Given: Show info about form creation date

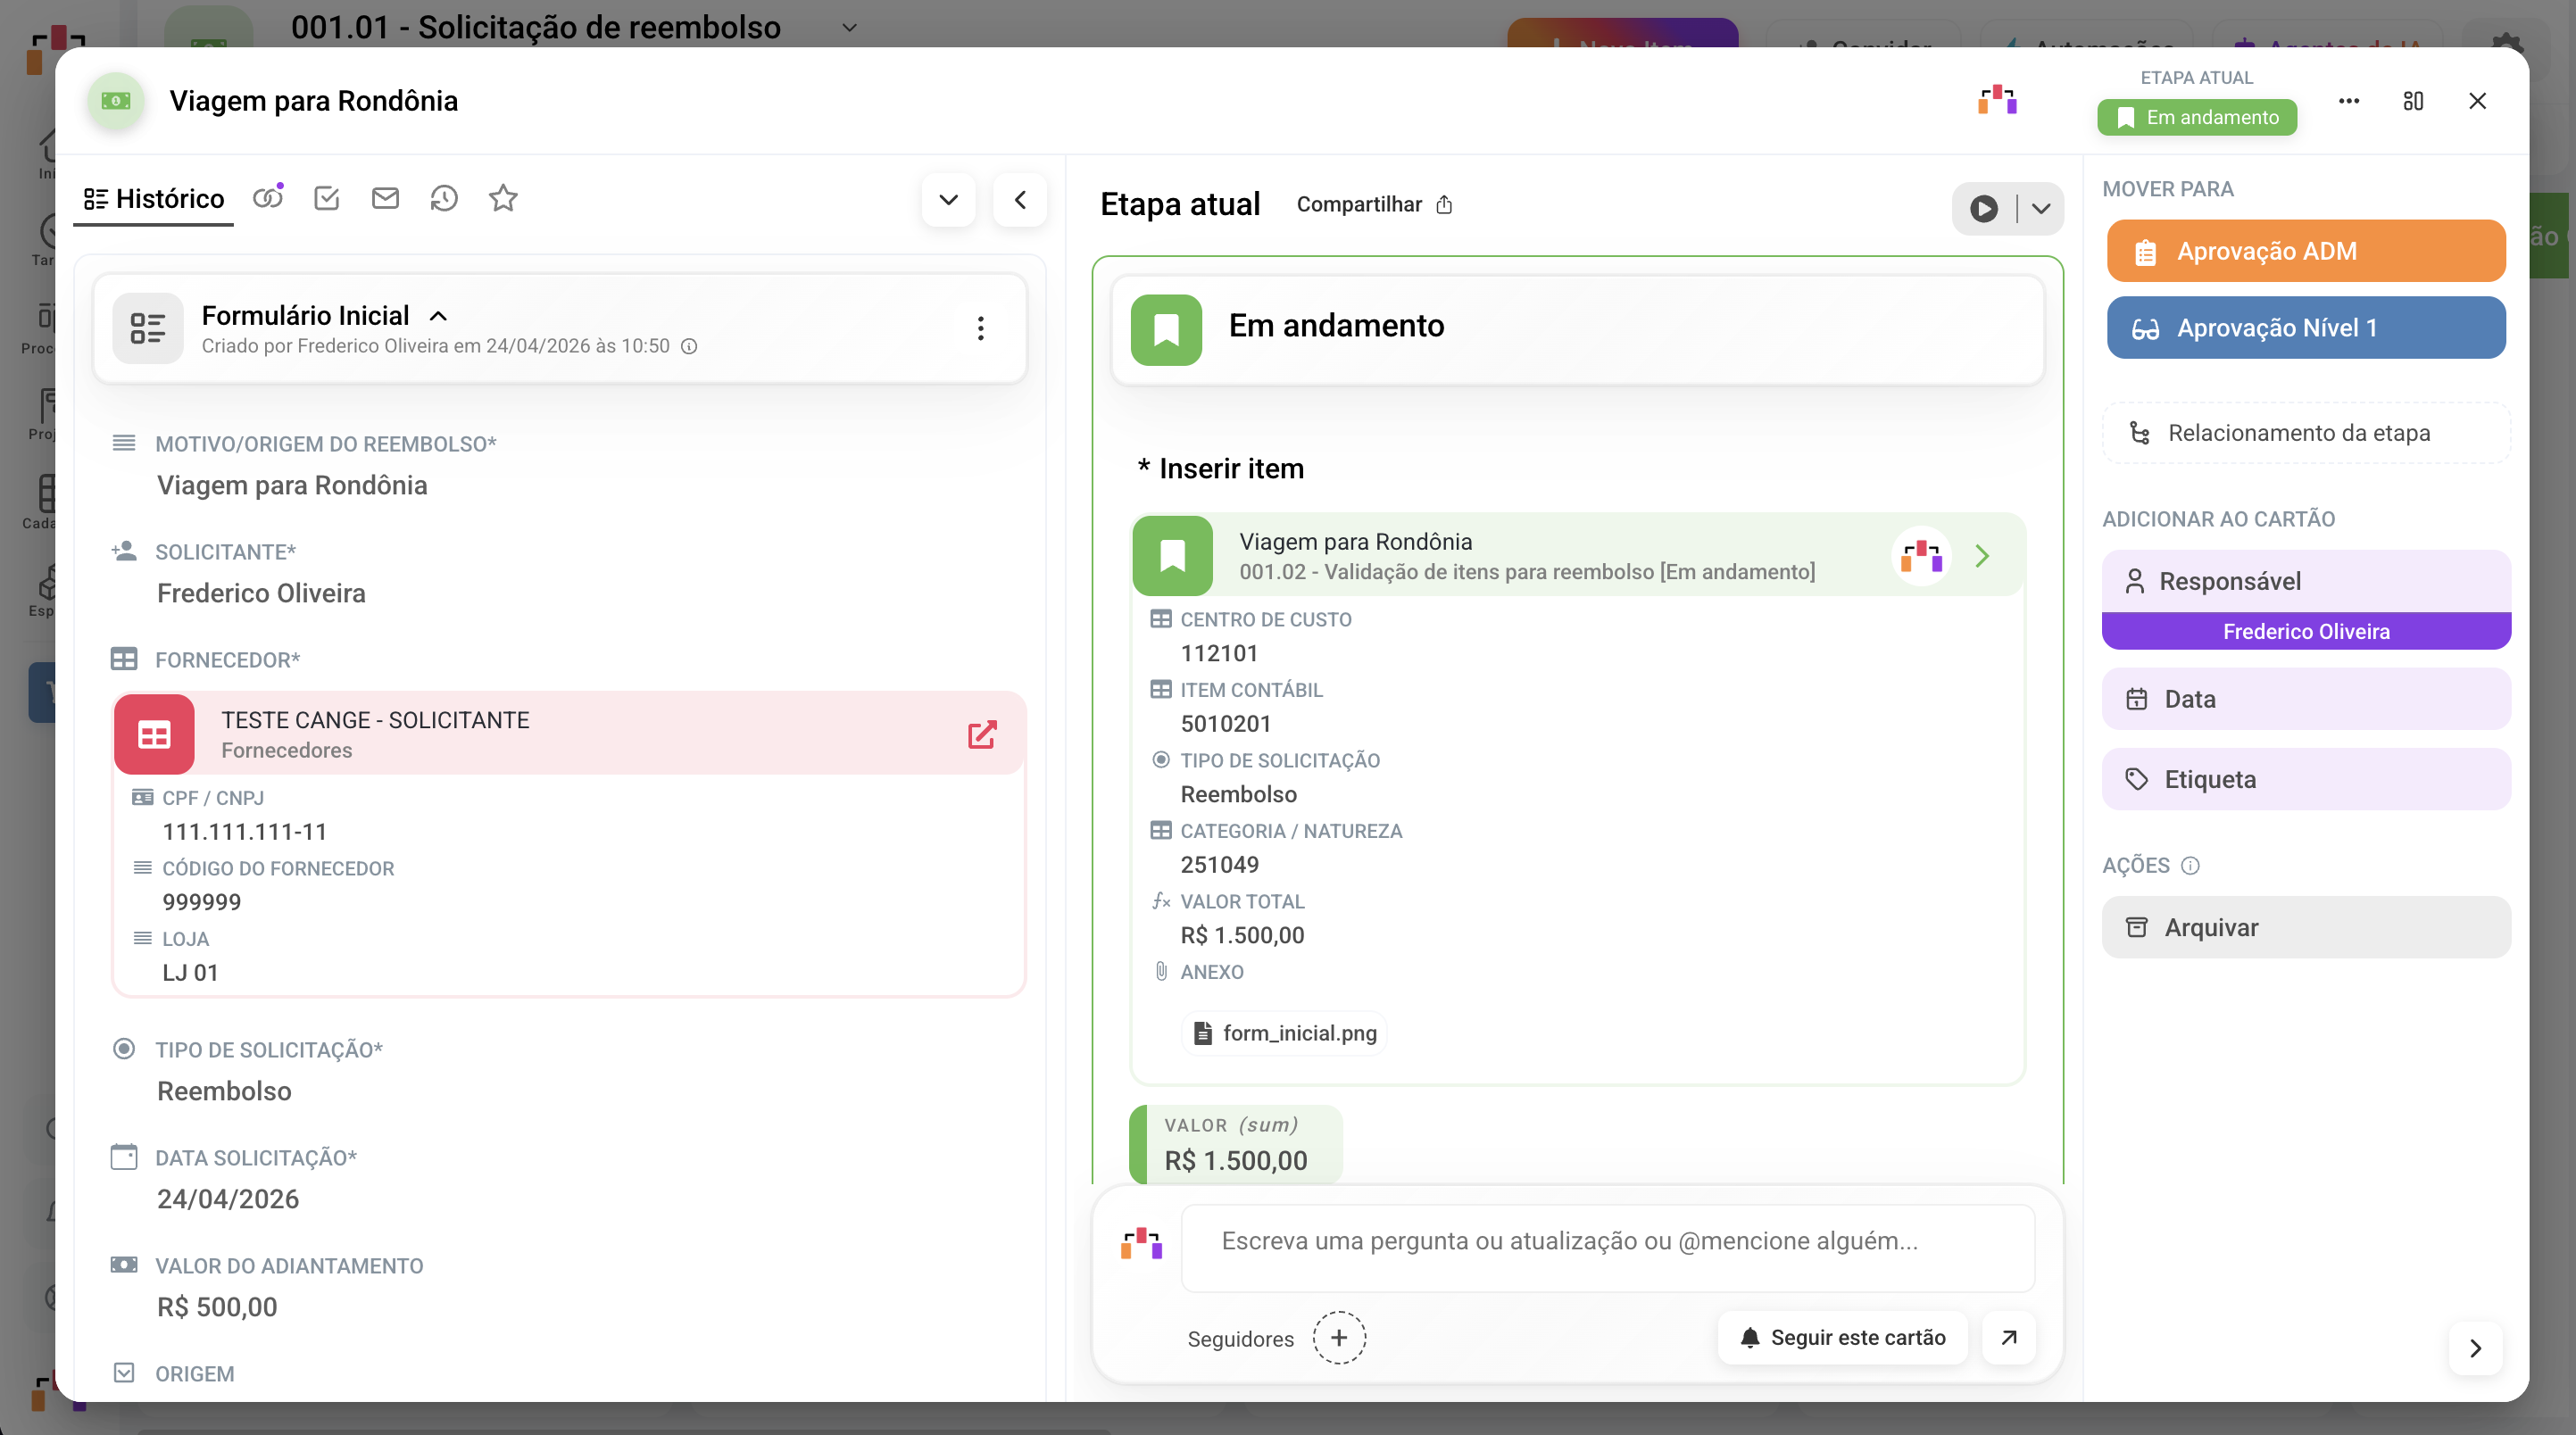Looking at the screenshot, I should coord(689,346).
